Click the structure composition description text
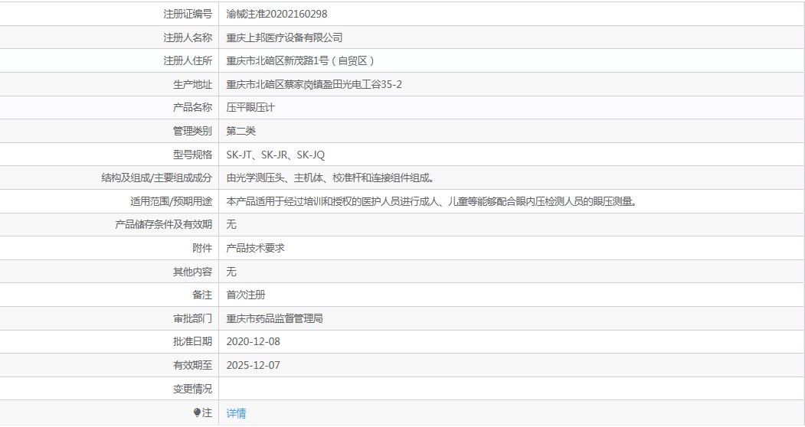Viewport: 805px width, 427px height. point(331,178)
